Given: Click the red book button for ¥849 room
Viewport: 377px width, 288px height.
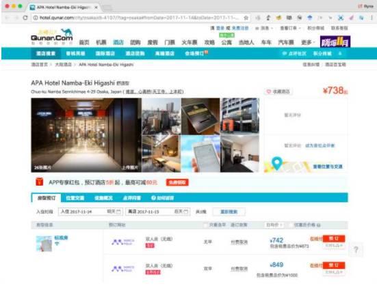Looking at the screenshot, I should 334,265.
